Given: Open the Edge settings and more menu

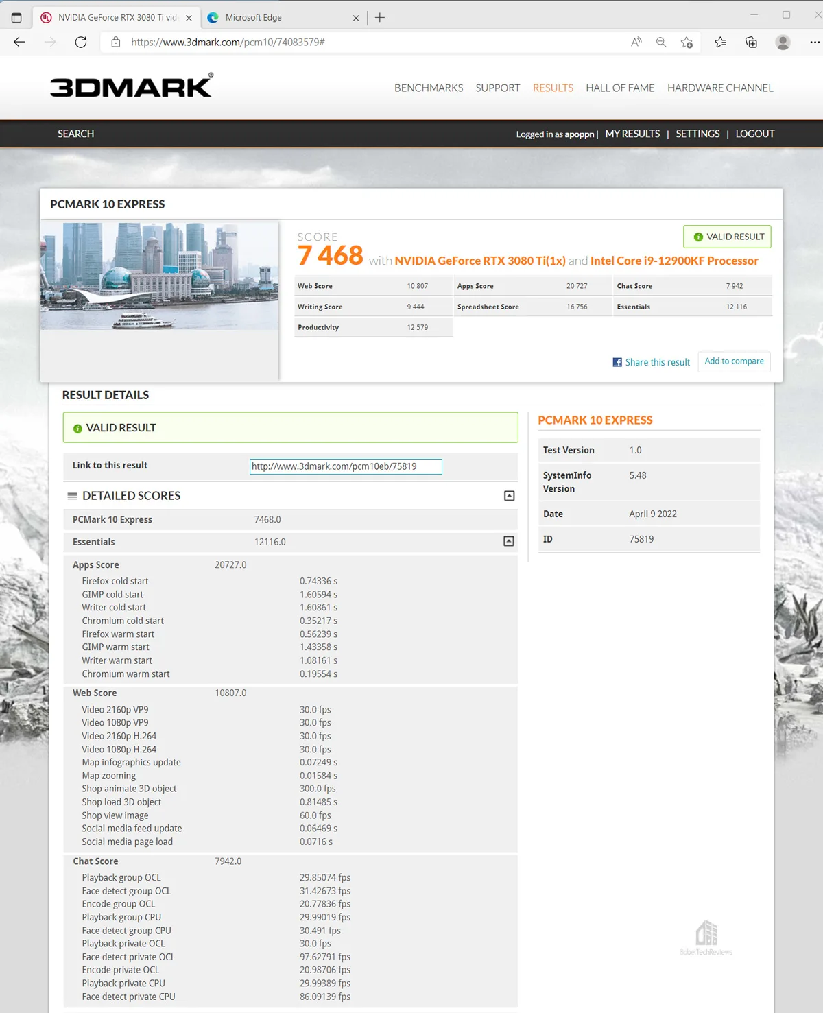Looking at the screenshot, I should point(814,42).
